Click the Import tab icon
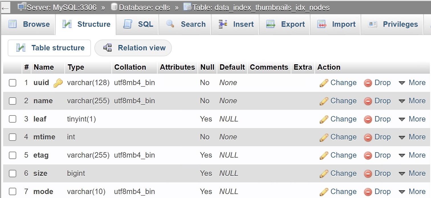 [x=322, y=24]
